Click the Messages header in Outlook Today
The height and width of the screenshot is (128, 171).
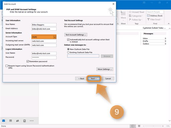pos(148,34)
